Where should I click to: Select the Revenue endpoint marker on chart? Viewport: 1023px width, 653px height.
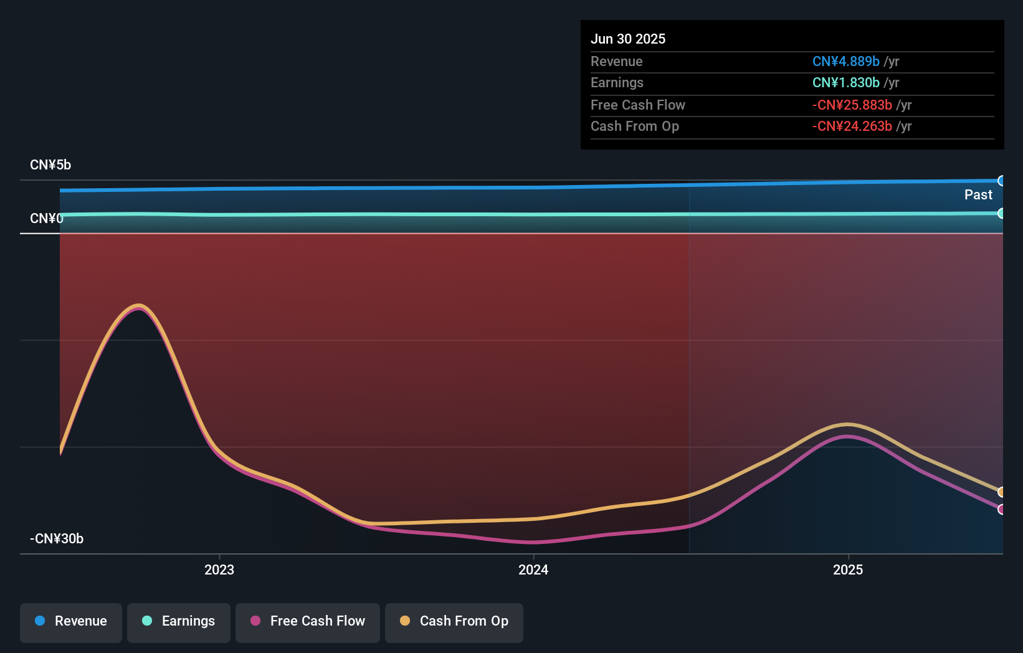(1001, 181)
